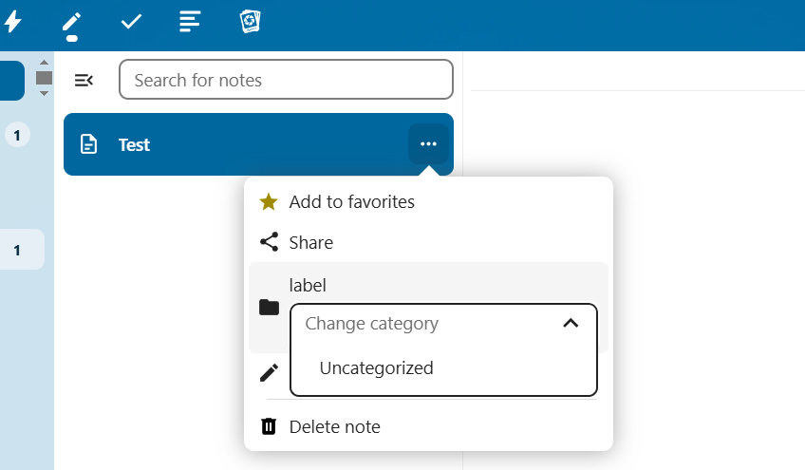Open the Activity app lightning icon
805x470 pixels.
coord(13,21)
